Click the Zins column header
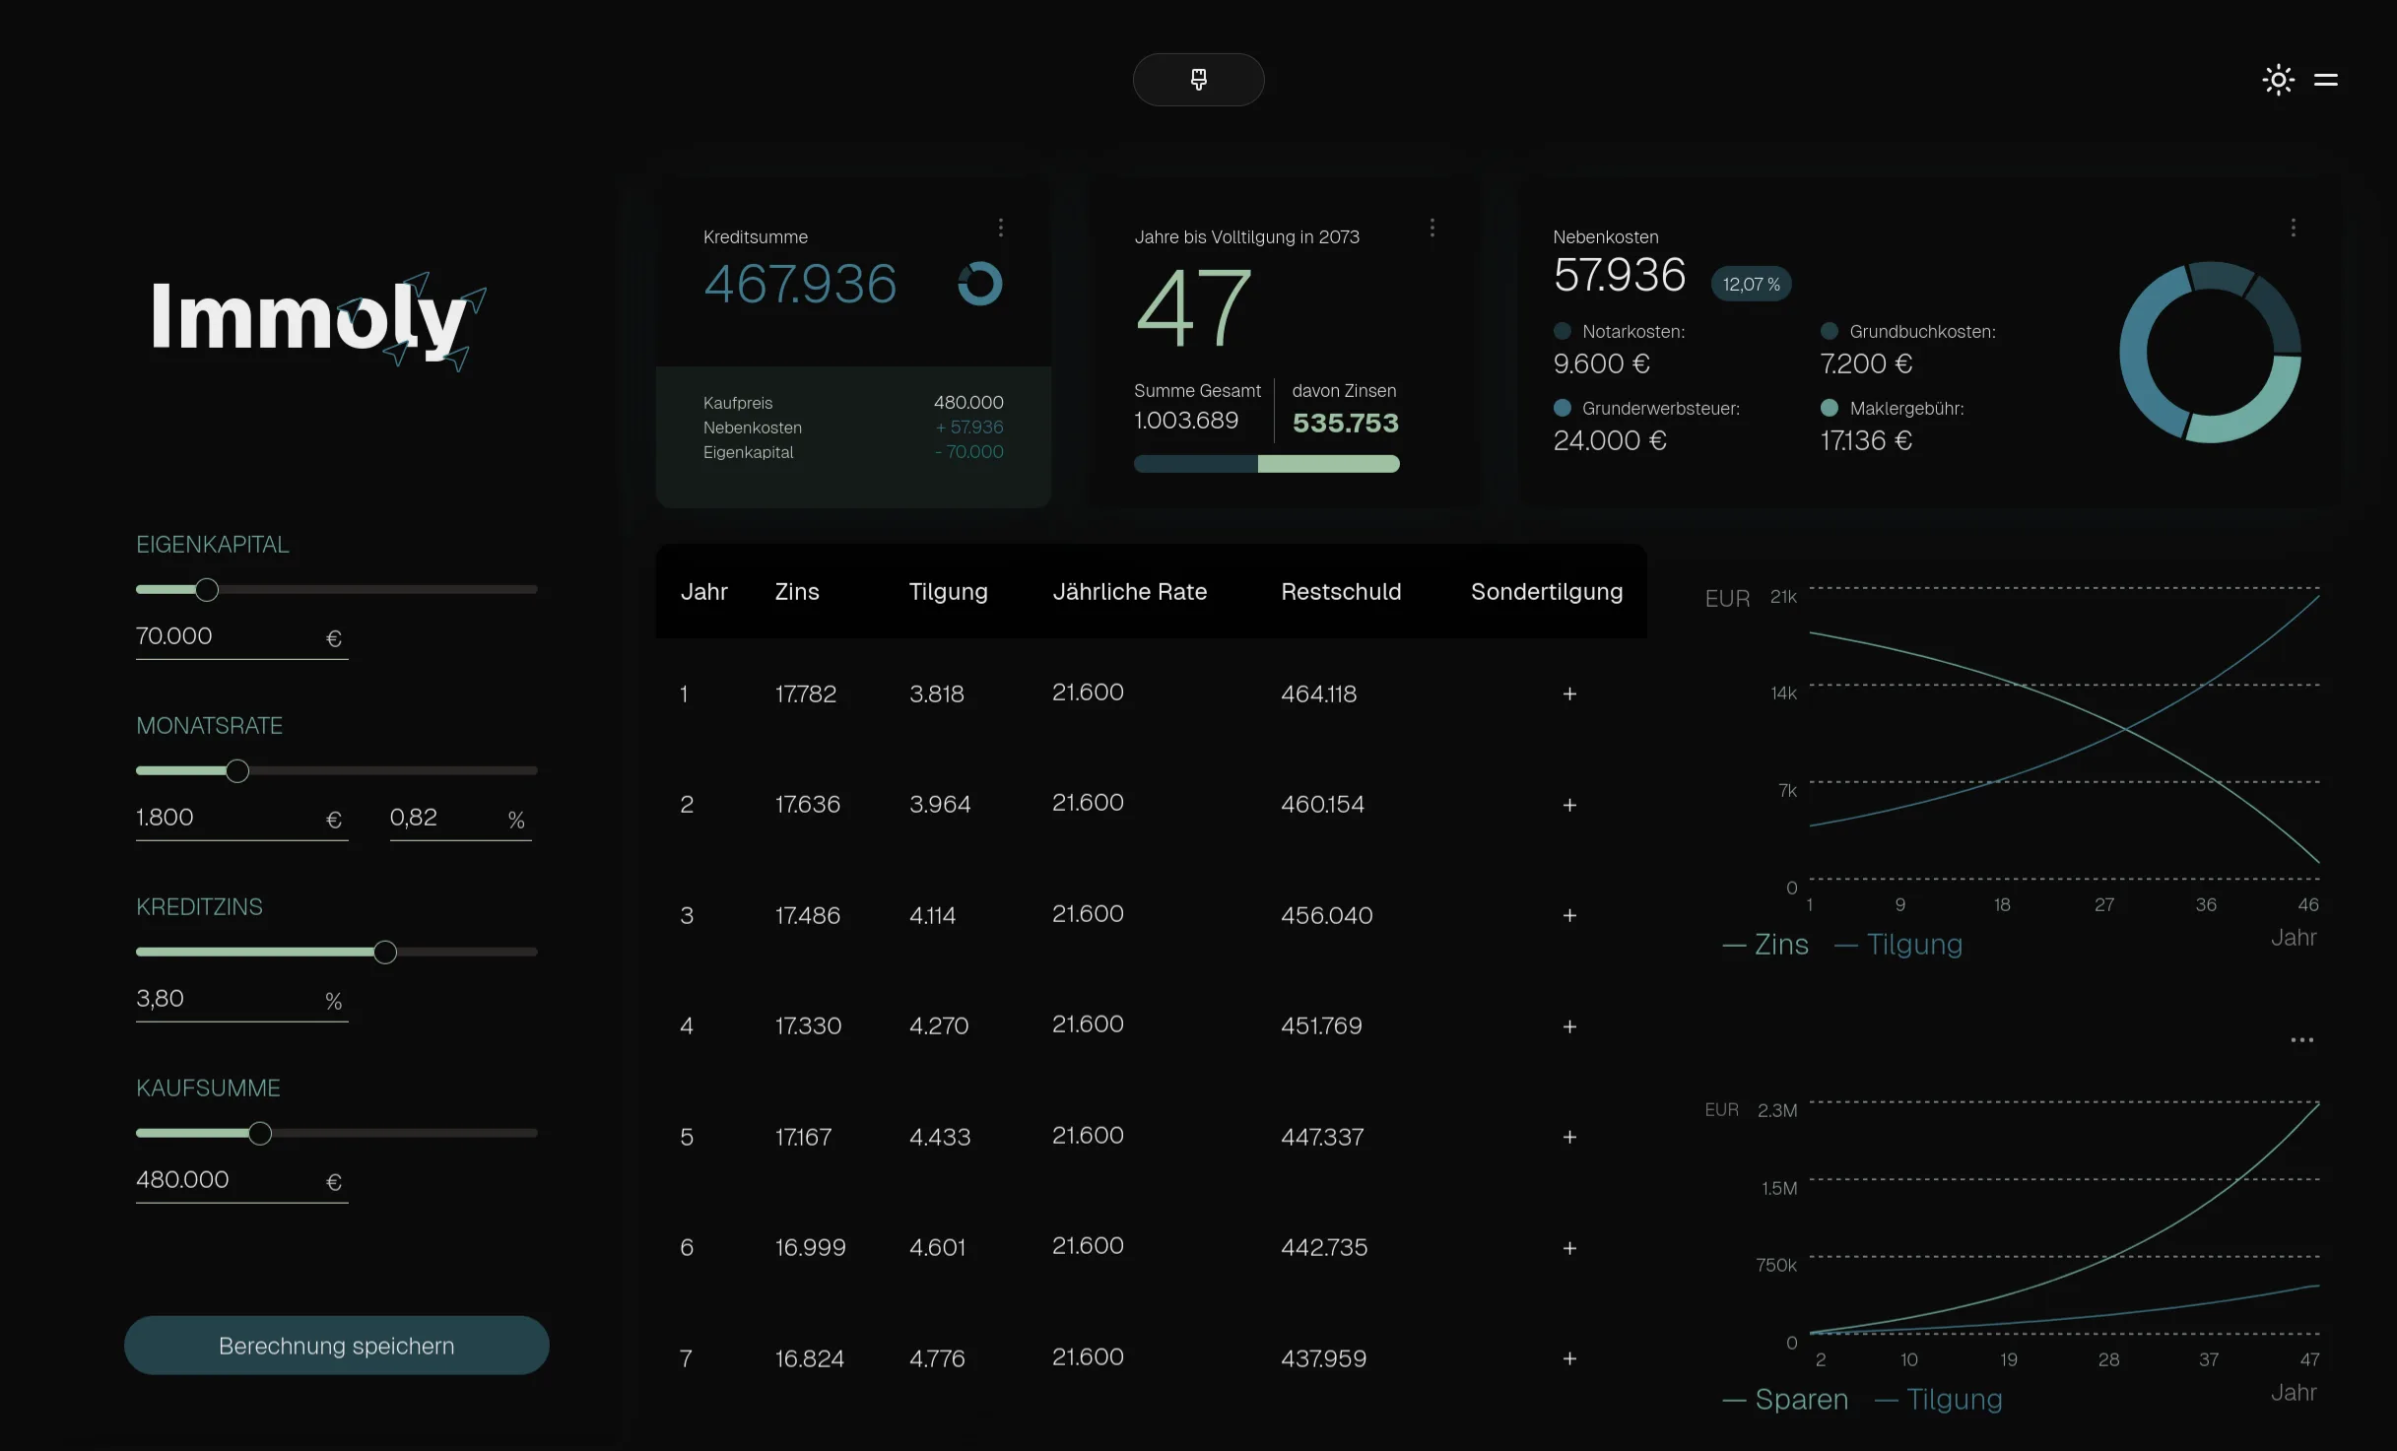This screenshot has width=2397, height=1451. pyautogui.click(x=797, y=592)
